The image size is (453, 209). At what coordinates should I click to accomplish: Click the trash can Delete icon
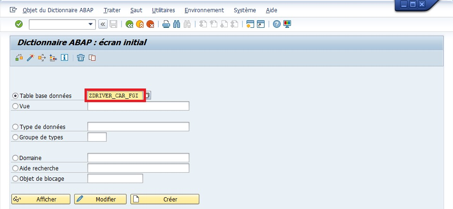(x=81, y=58)
